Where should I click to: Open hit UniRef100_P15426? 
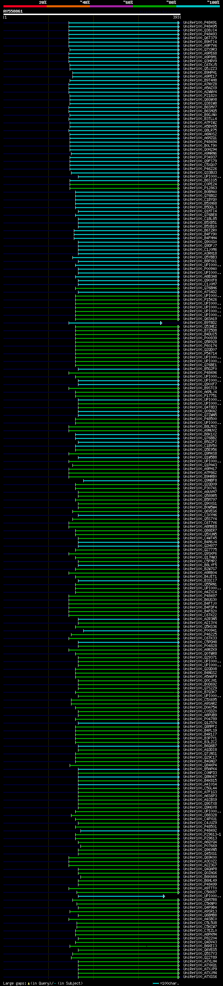tap(200, 300)
